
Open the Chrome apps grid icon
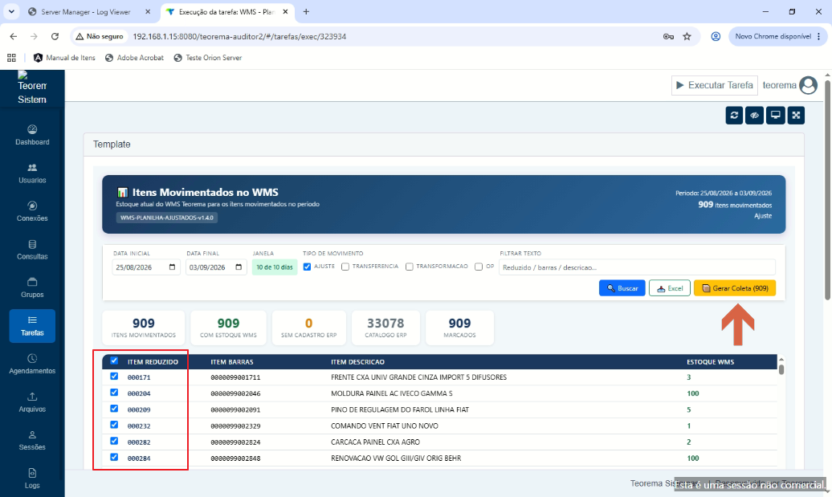(x=11, y=58)
